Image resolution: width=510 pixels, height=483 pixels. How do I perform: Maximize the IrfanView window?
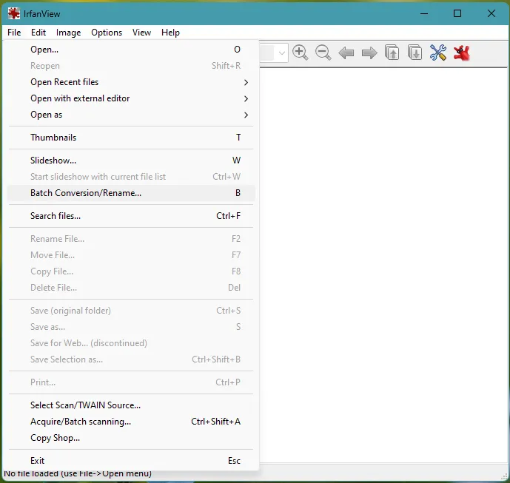[x=457, y=13]
